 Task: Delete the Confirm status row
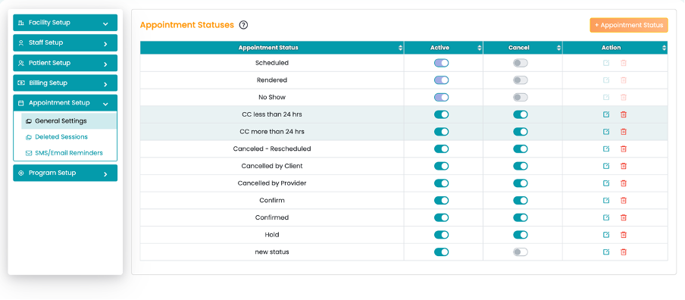pos(624,201)
